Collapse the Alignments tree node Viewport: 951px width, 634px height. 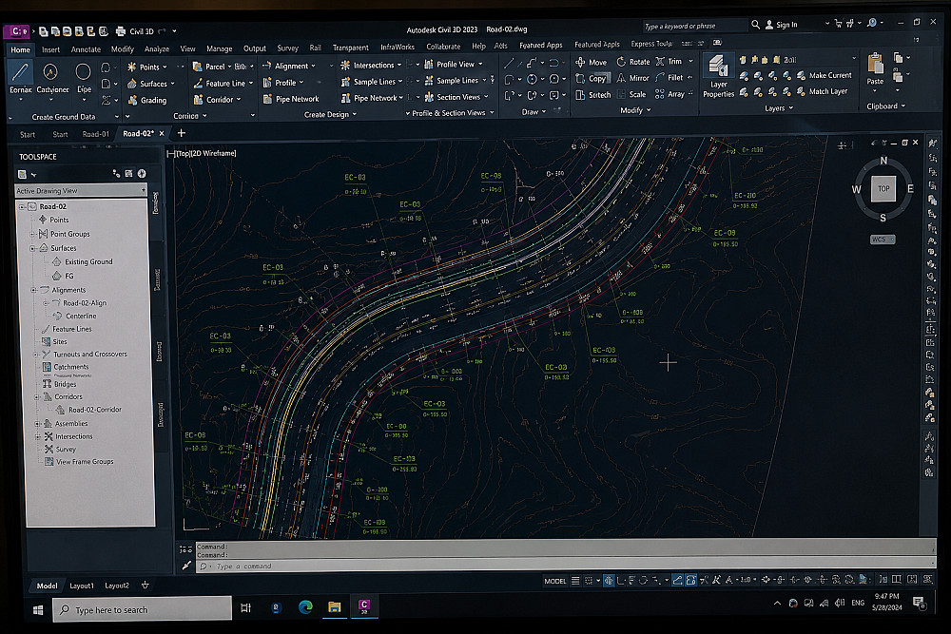(34, 290)
